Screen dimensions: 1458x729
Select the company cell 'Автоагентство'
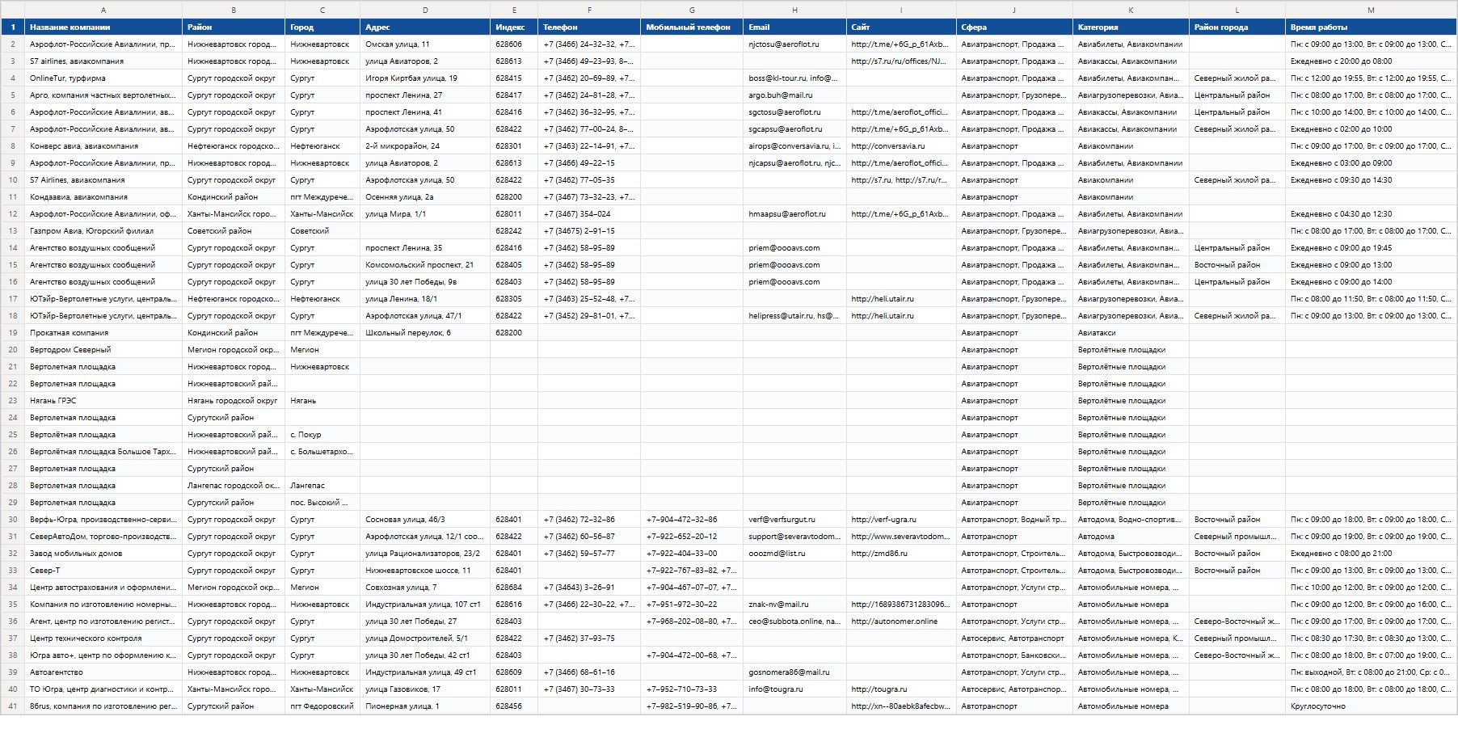(103, 672)
